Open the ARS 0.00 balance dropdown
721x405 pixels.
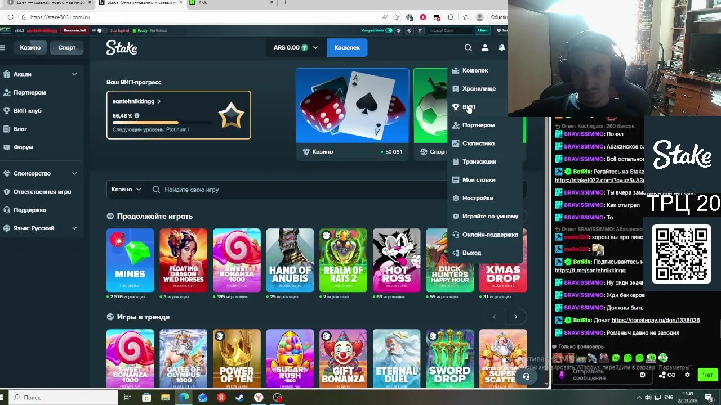295,48
